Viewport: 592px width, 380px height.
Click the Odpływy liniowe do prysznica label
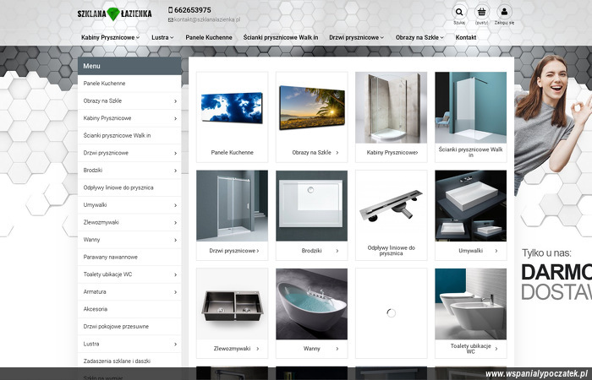(391, 251)
